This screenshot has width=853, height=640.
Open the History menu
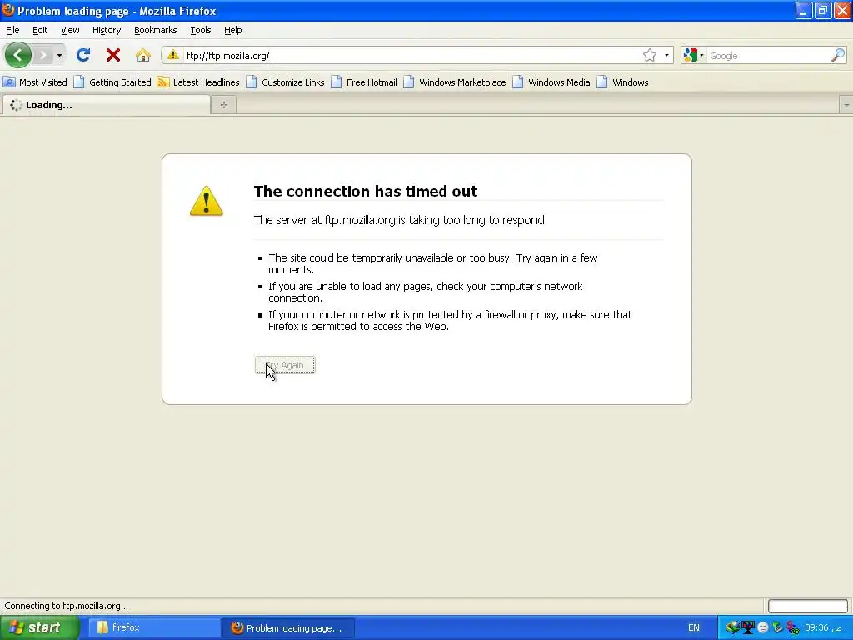click(107, 30)
